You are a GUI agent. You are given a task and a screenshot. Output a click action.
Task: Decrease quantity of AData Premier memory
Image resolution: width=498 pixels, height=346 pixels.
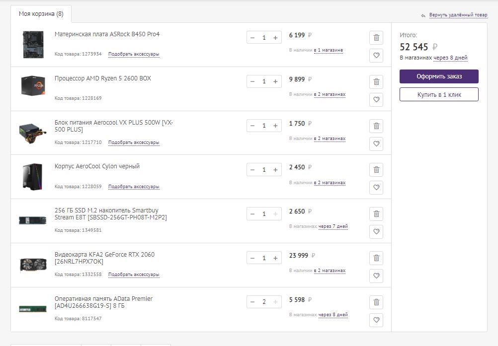click(x=252, y=302)
